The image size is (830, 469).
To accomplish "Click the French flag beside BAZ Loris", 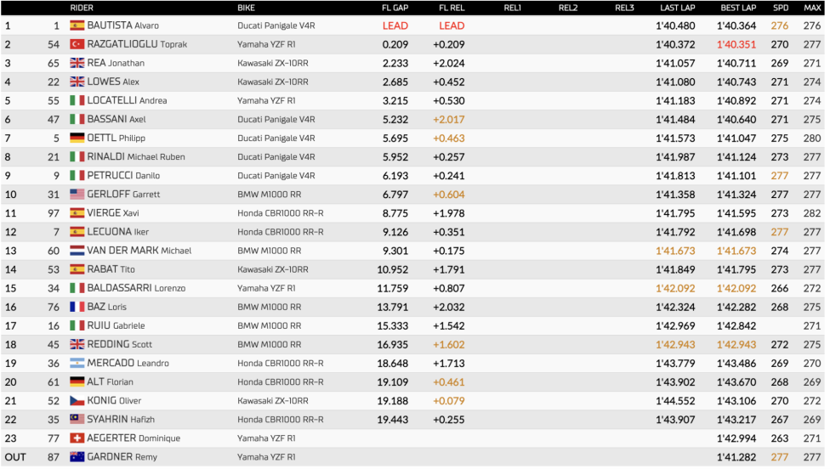I will pos(77,308).
